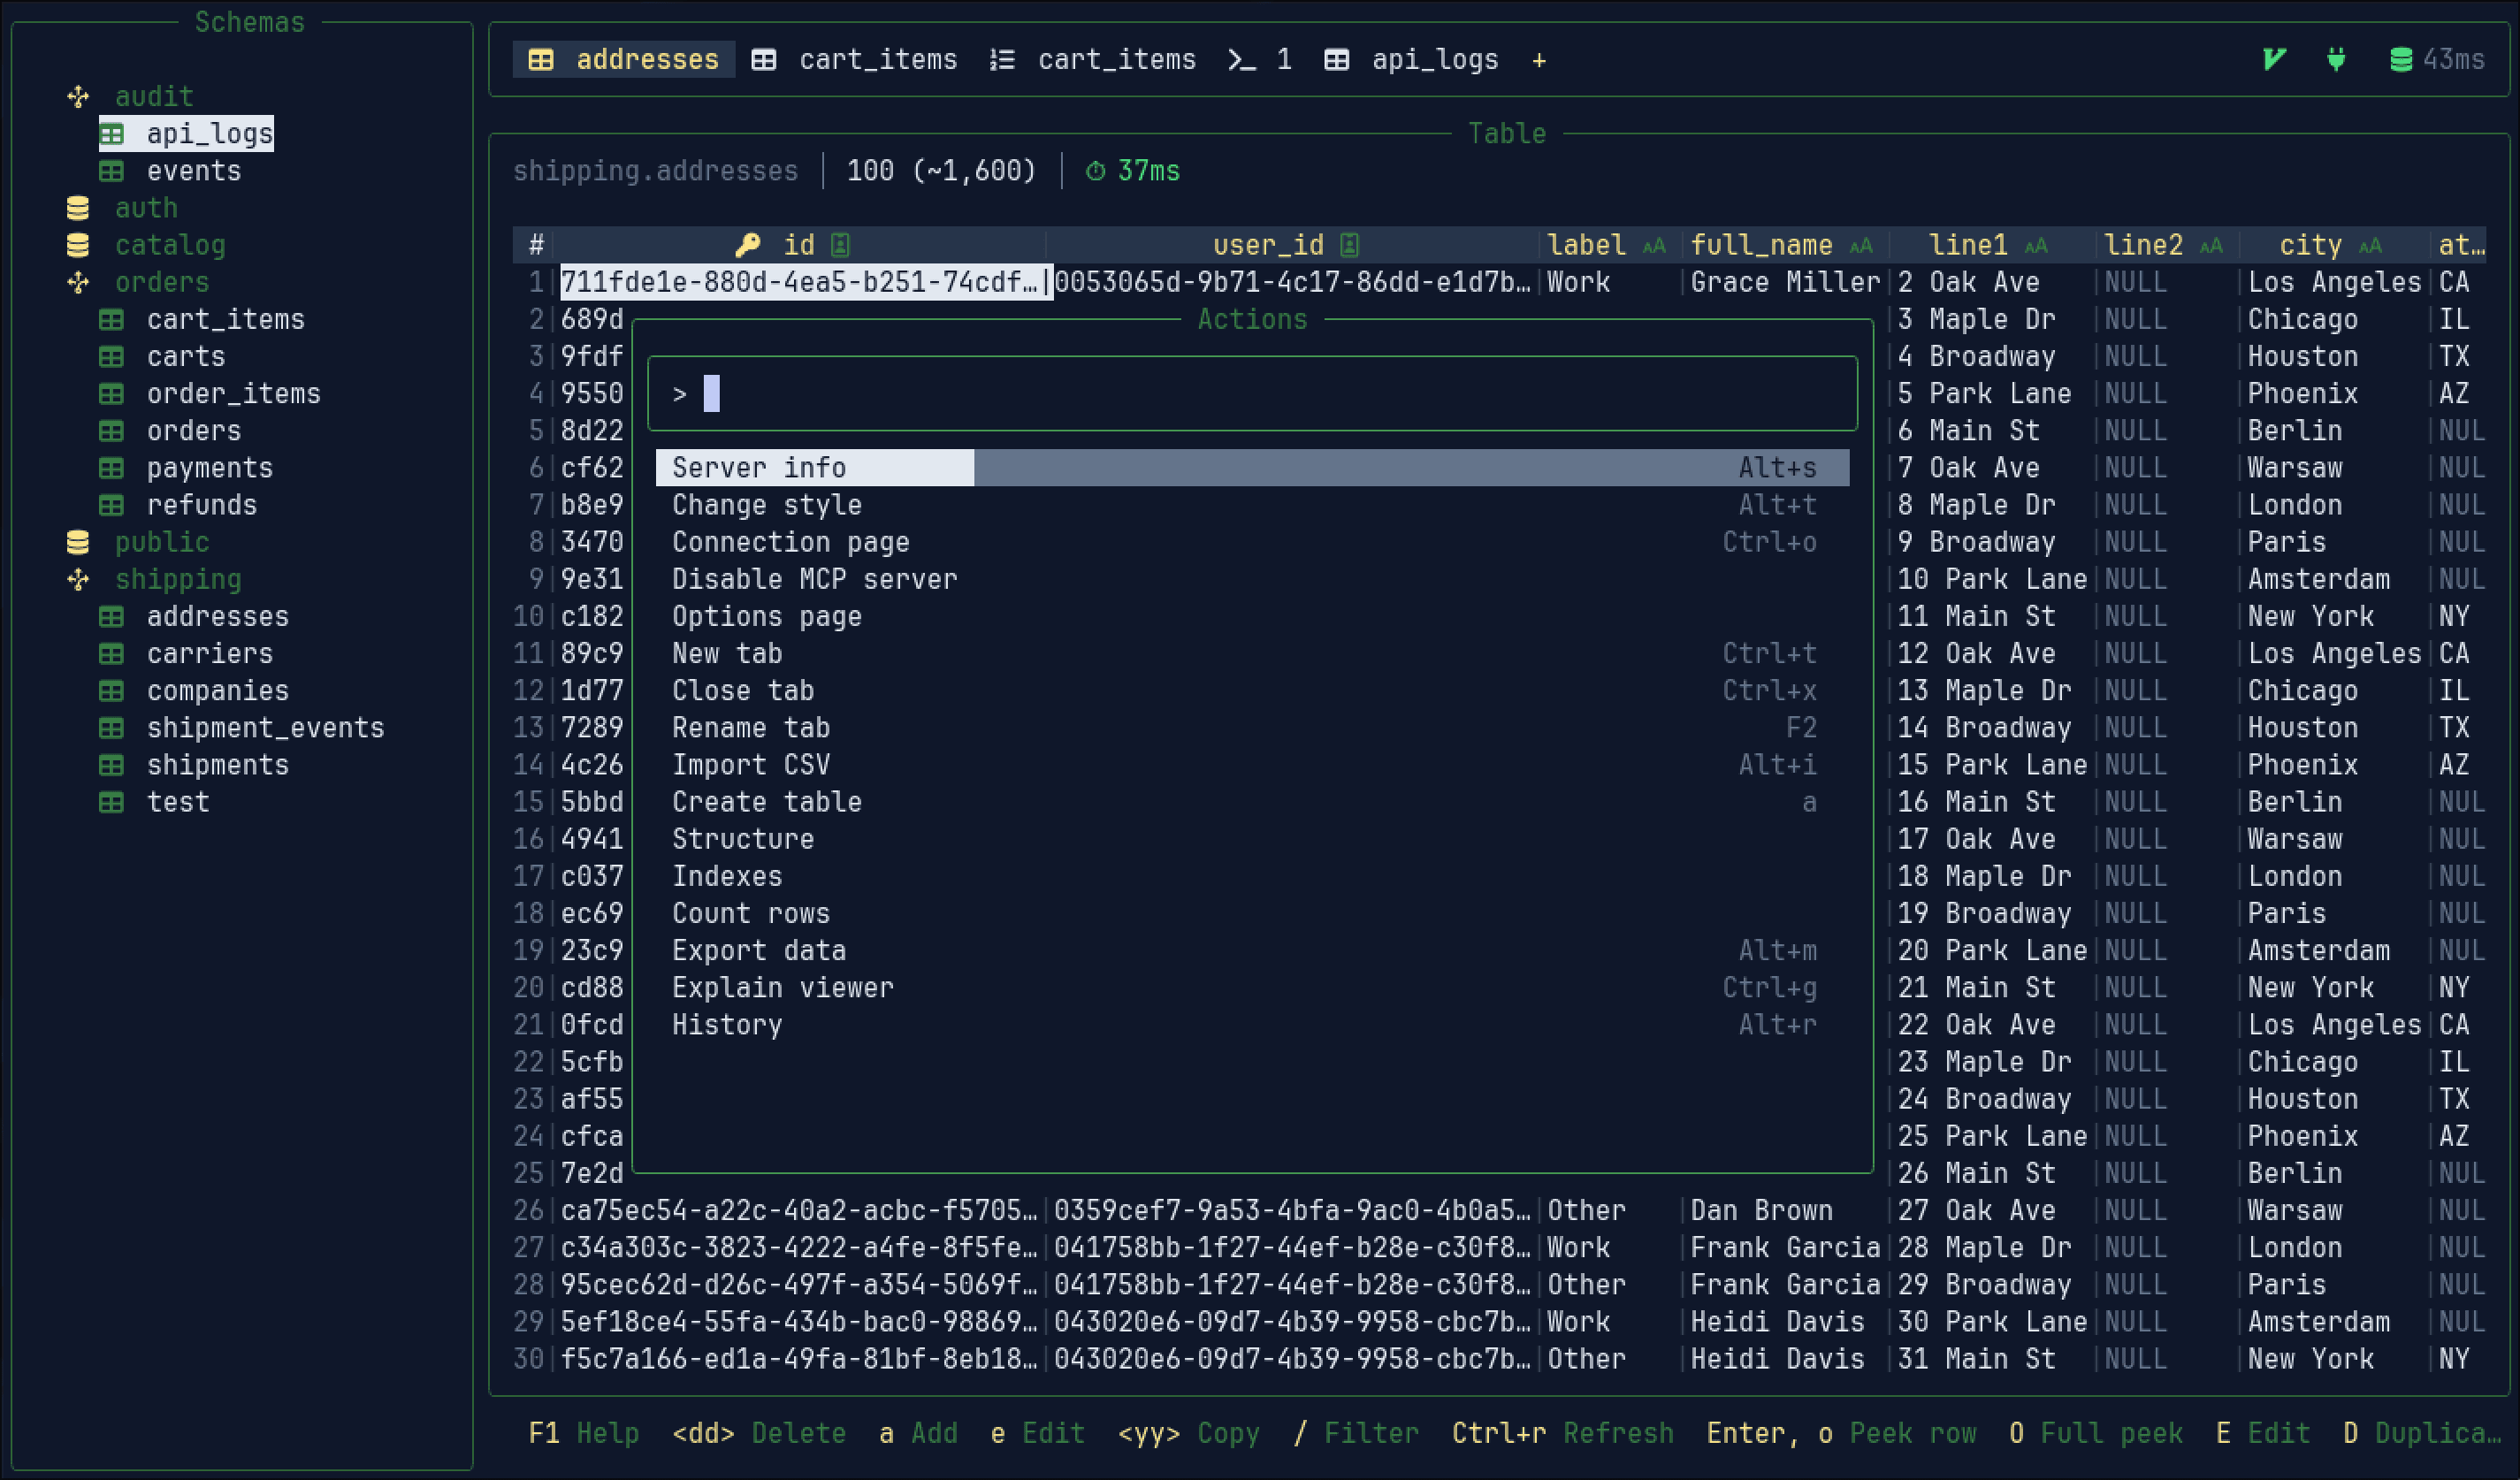Select Change style action
Screen dimensions: 2520x1480
pos(1252,505)
